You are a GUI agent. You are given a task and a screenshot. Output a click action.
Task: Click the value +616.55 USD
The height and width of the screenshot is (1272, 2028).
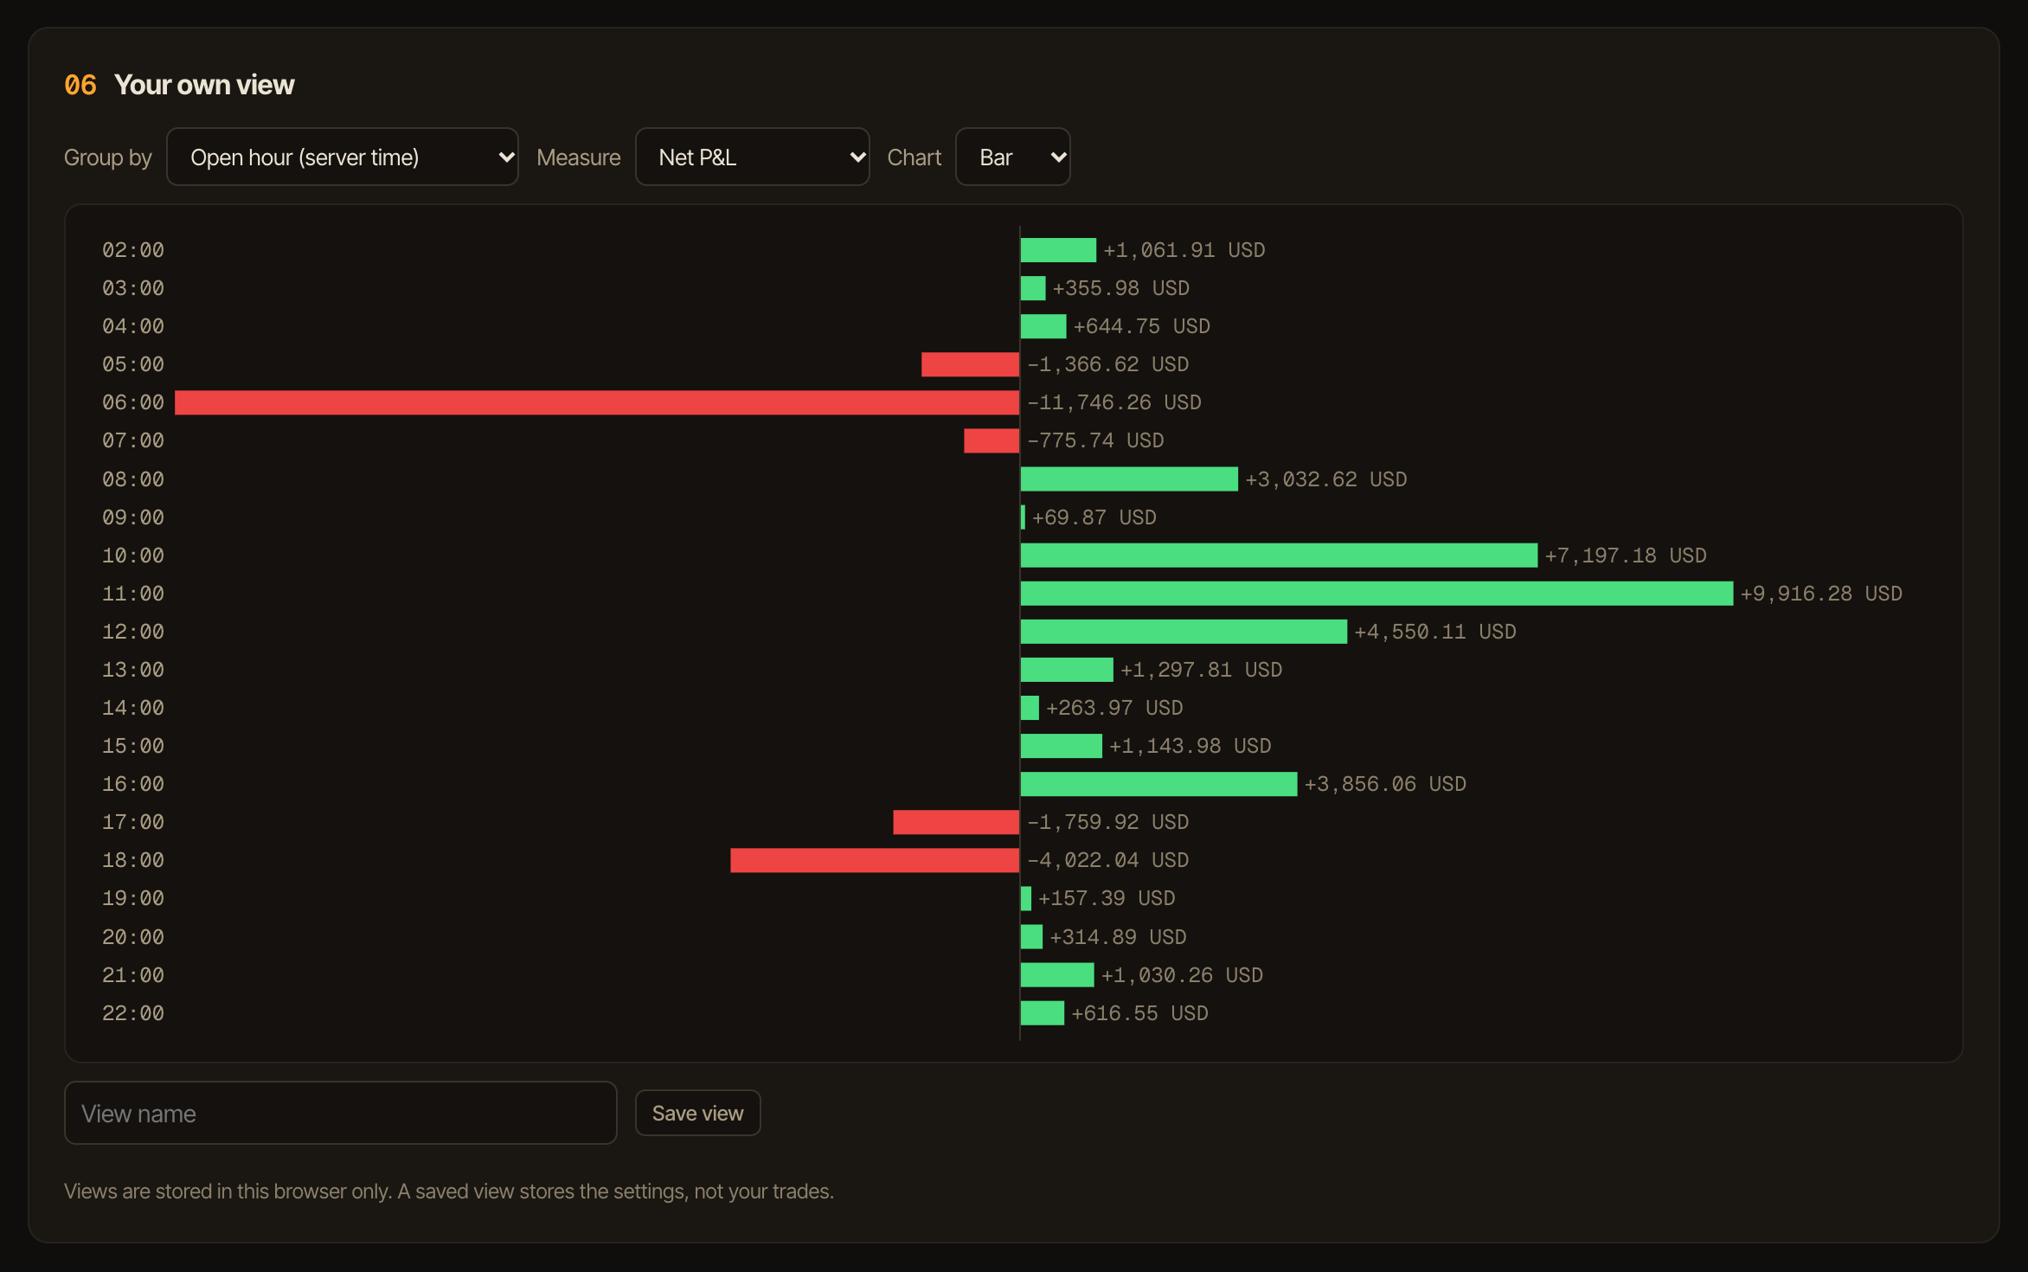click(1139, 1013)
